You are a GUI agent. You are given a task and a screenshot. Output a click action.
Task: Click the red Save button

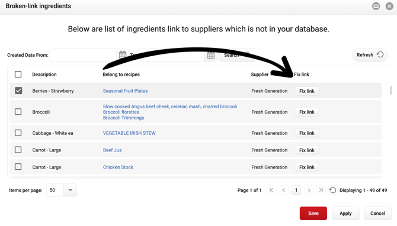coord(313,214)
